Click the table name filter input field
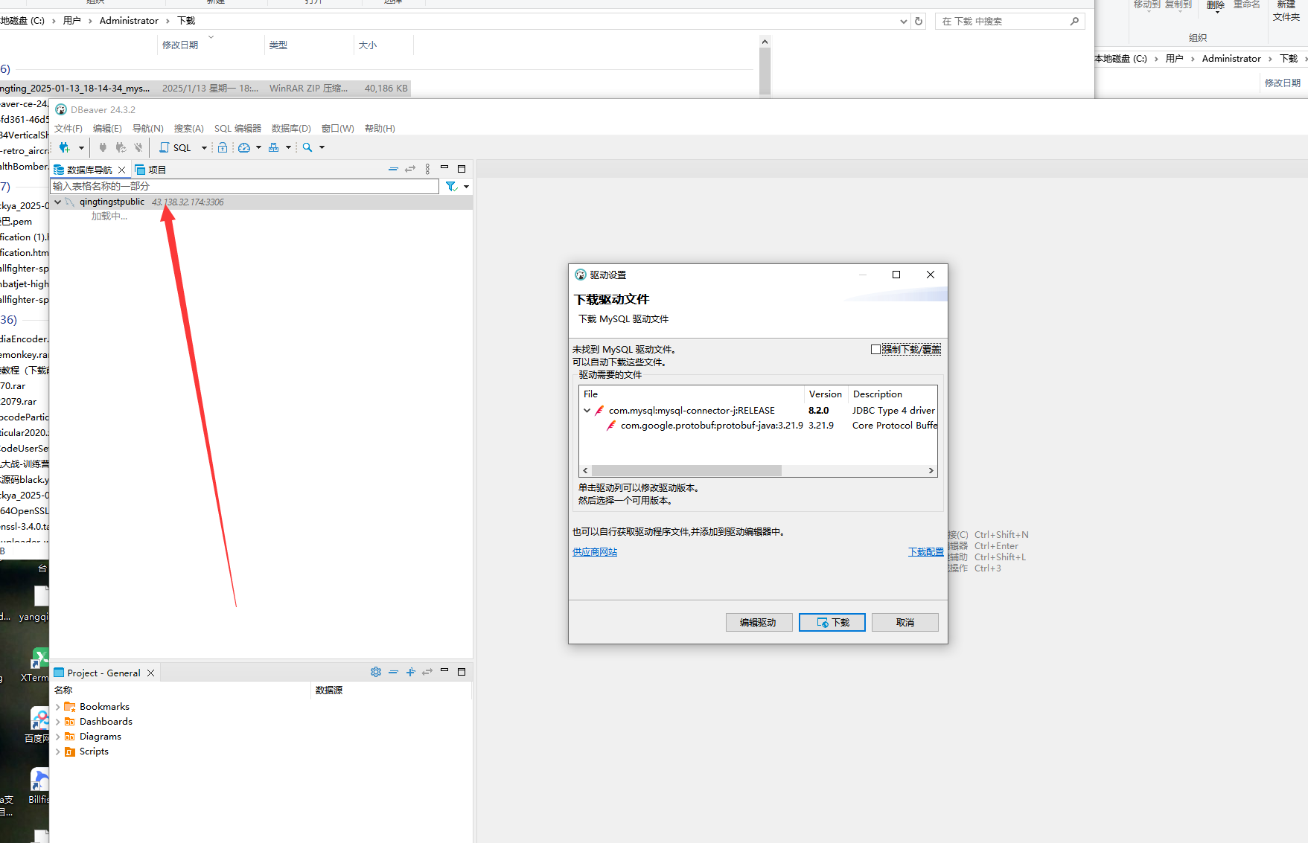The width and height of the screenshot is (1308, 843). pyautogui.click(x=245, y=186)
